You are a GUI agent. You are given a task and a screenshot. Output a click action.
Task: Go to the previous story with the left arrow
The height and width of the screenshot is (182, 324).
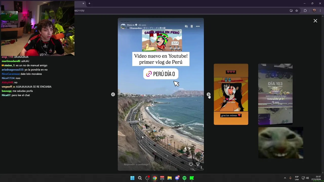[x=113, y=94]
